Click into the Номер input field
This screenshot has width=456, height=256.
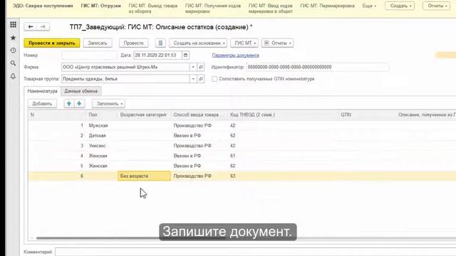[89, 55]
